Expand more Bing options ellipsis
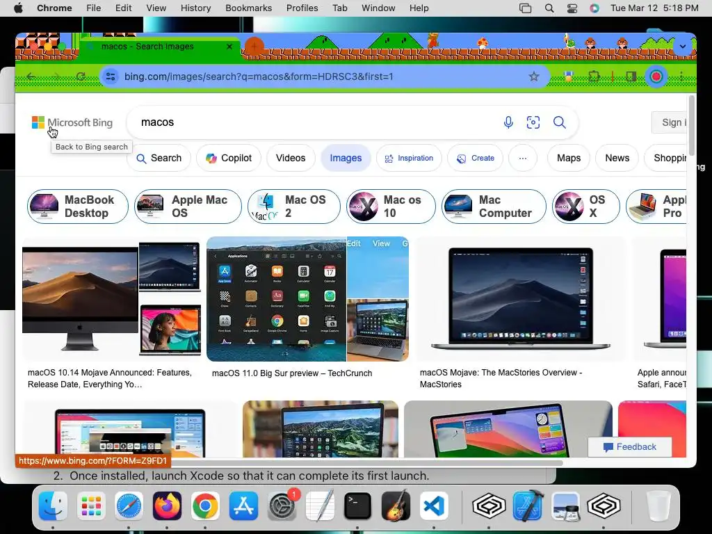This screenshot has width=712, height=534. [523, 158]
